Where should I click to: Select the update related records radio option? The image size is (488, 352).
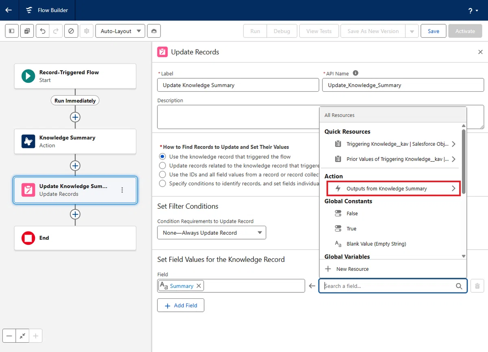(x=163, y=165)
